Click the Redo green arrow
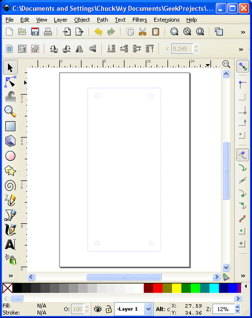Image resolution: width=252 pixels, height=318 pixels. click(x=111, y=32)
